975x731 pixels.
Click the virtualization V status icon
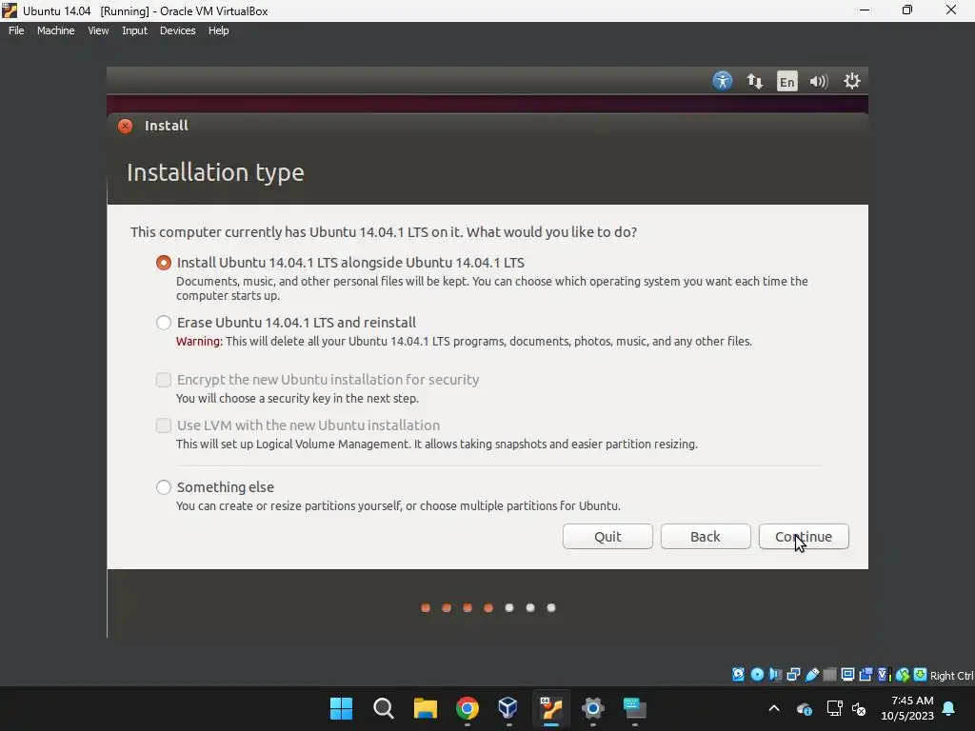pos(885,675)
